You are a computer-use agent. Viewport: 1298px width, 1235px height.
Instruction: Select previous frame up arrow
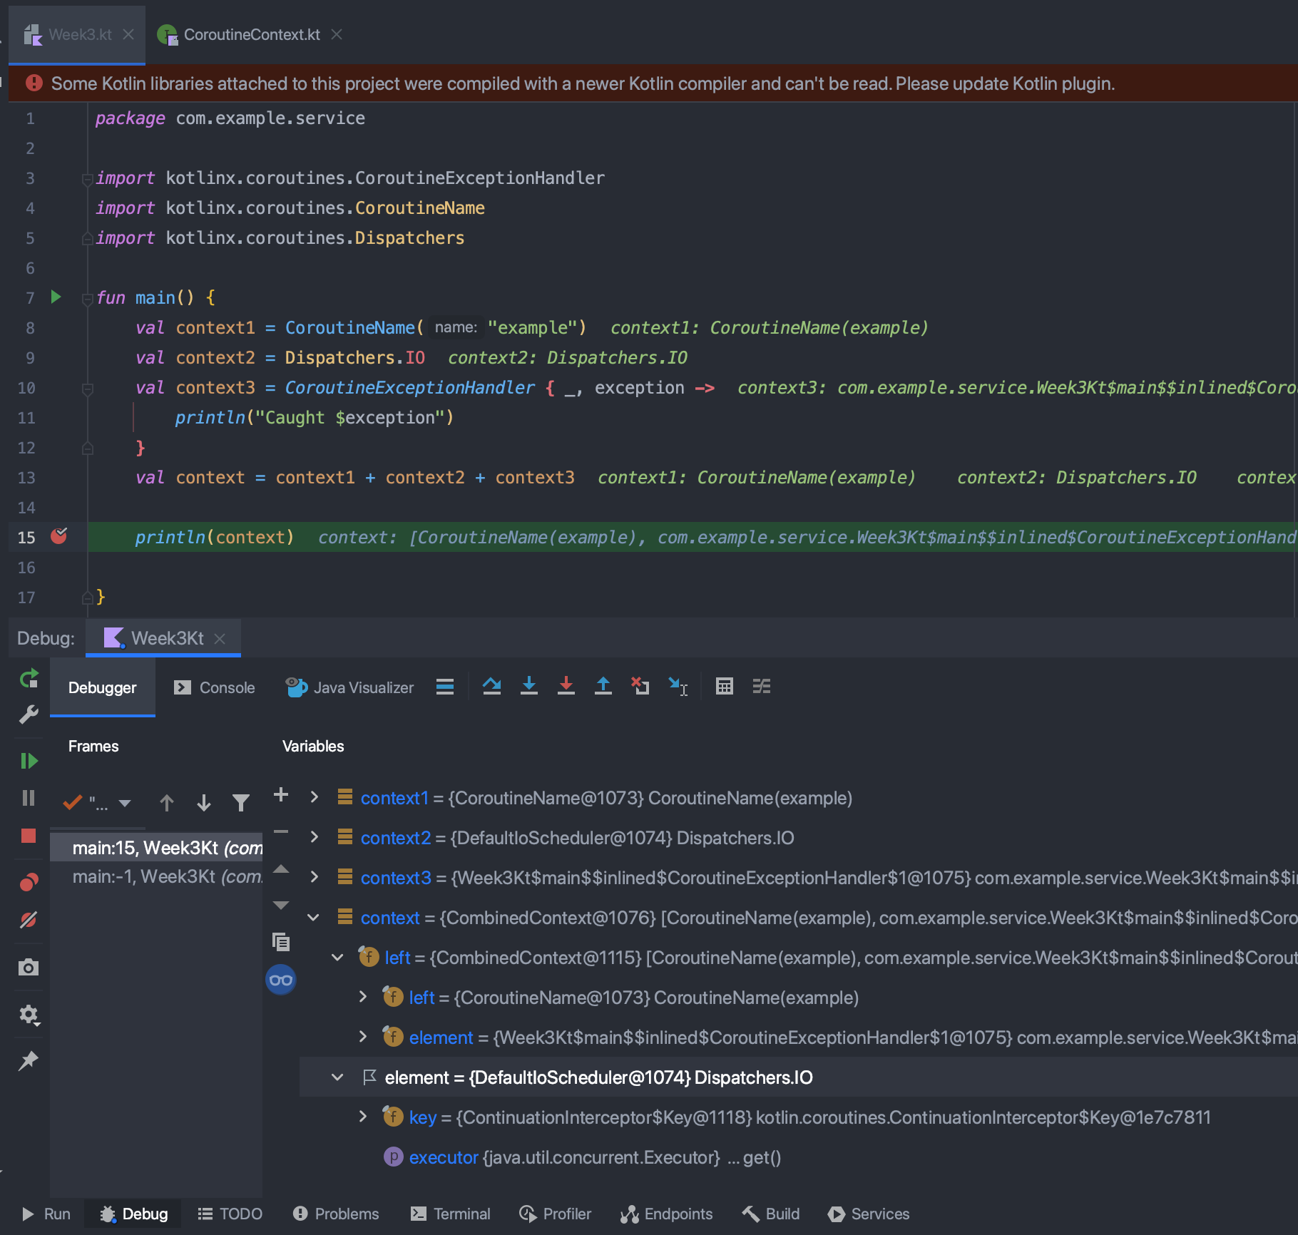click(167, 804)
